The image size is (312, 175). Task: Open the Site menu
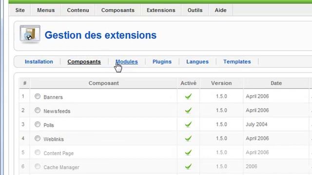(20, 10)
